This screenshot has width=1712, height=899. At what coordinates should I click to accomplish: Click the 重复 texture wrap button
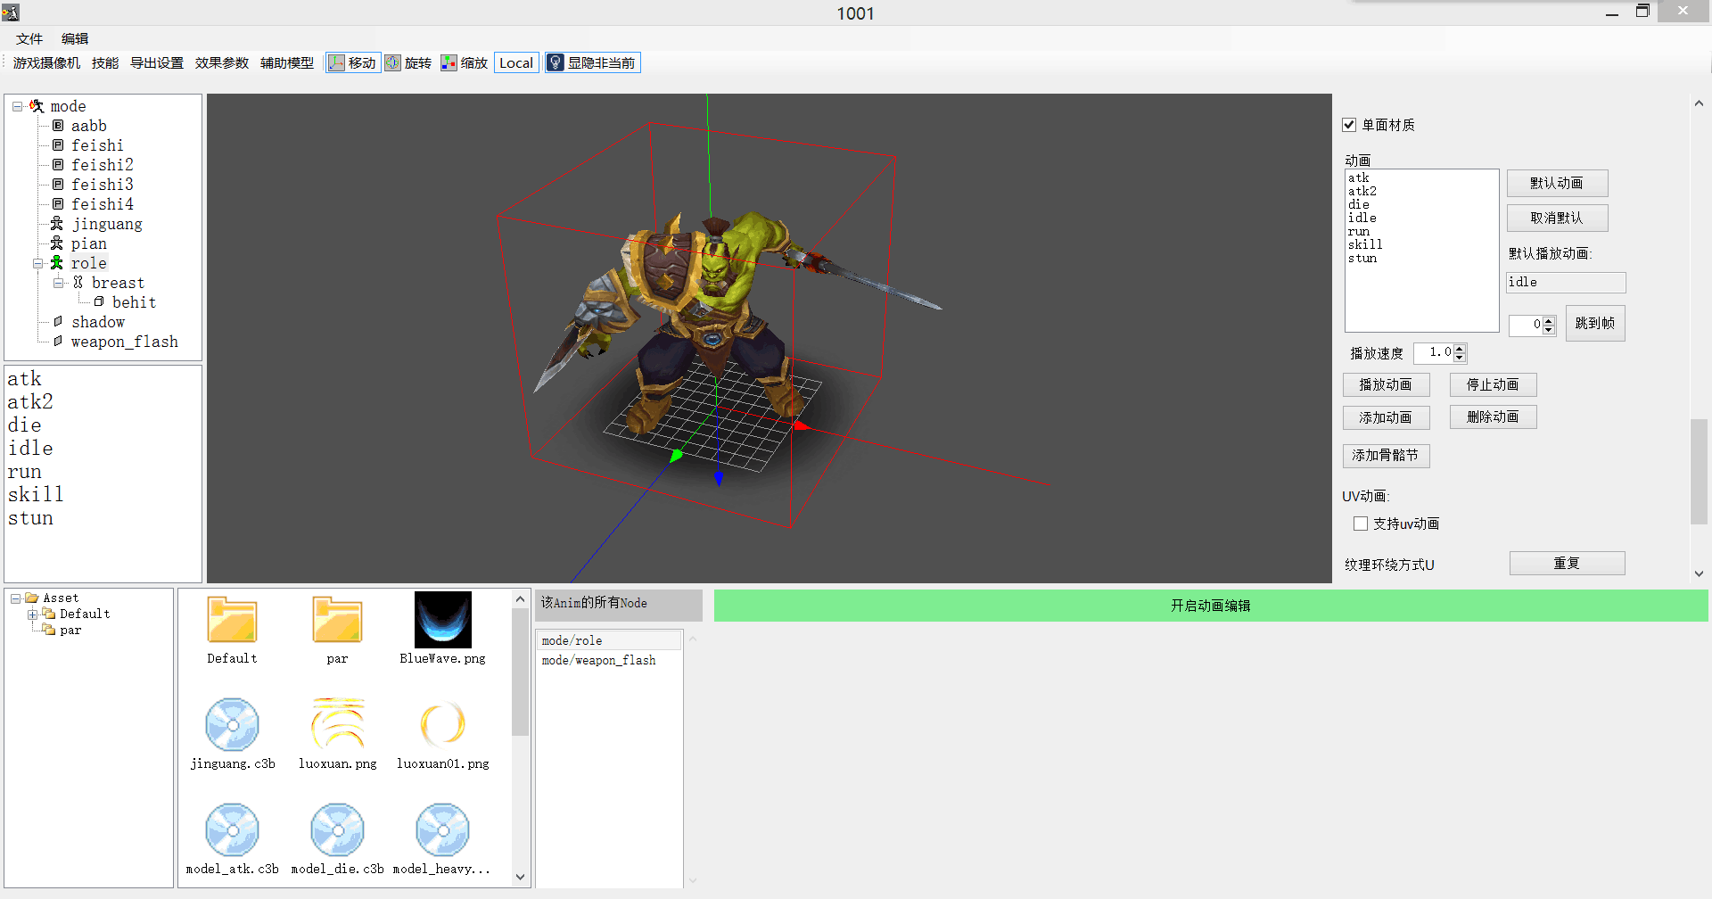click(x=1567, y=563)
